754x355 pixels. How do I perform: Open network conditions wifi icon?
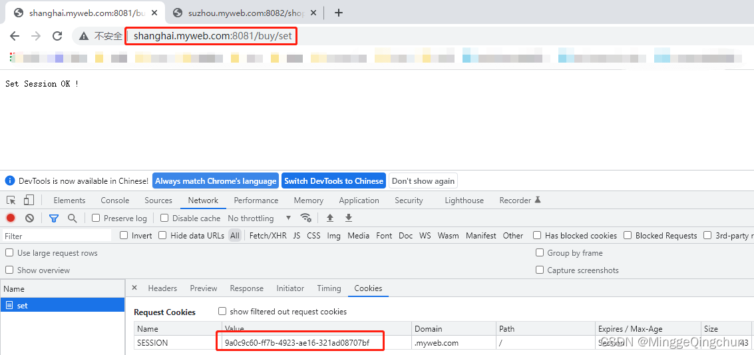[x=306, y=218]
